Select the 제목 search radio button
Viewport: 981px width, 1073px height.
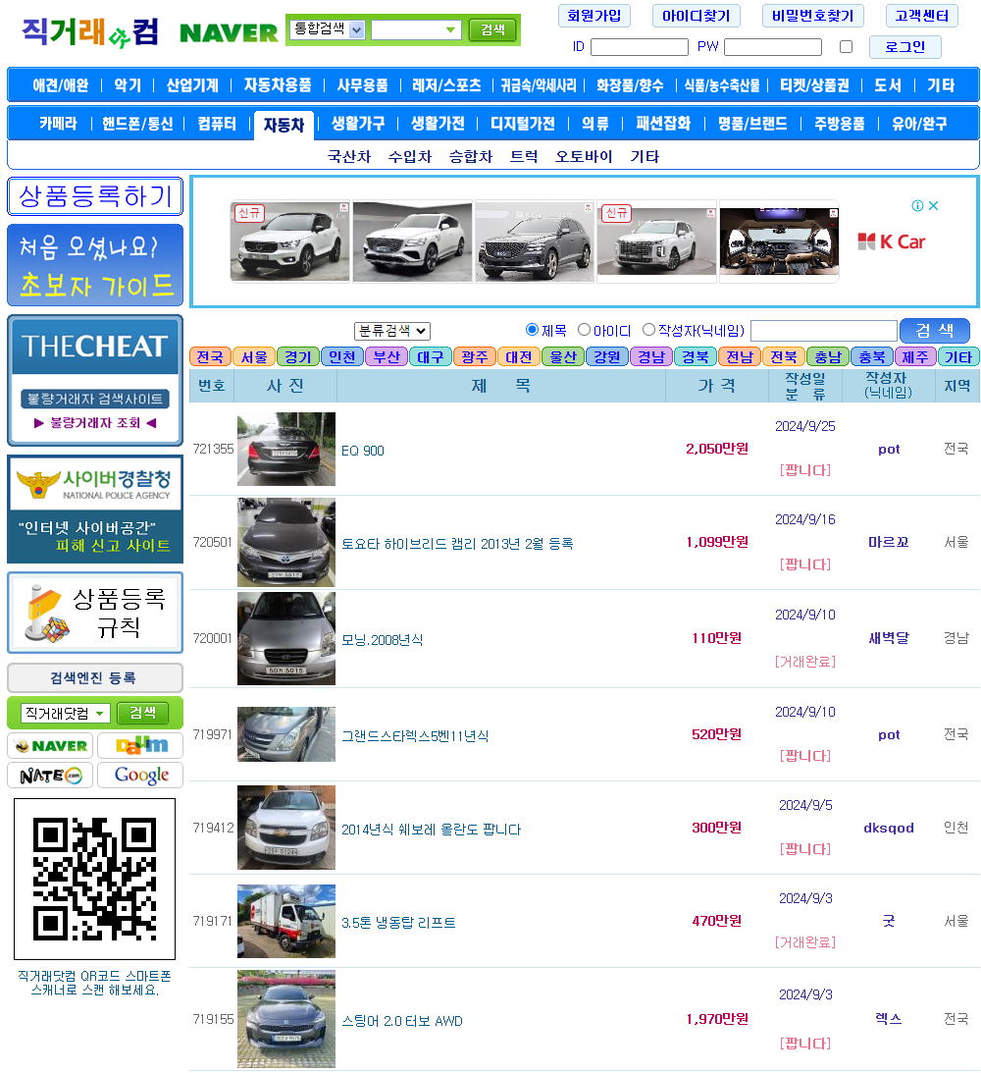click(x=530, y=330)
